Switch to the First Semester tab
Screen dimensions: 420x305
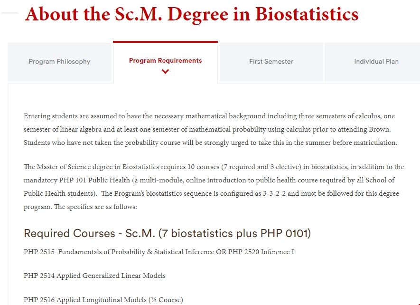click(271, 62)
